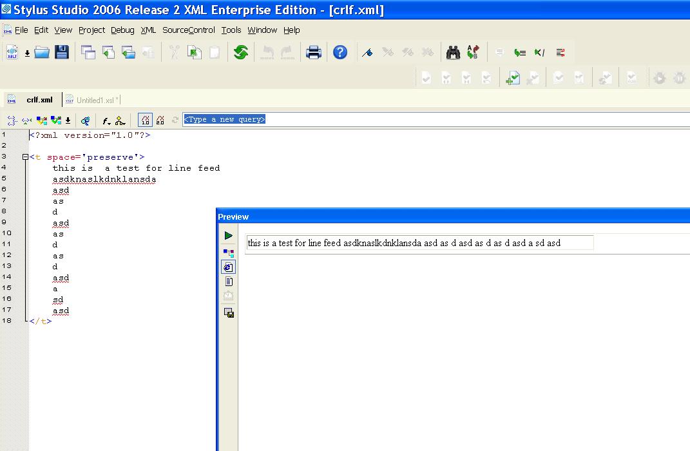Print the document using the printer icon

click(x=314, y=53)
